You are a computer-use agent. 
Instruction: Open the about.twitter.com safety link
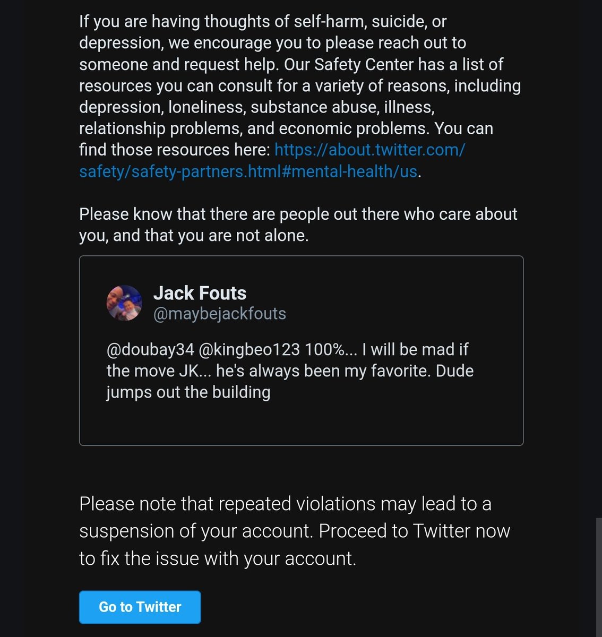369,150
